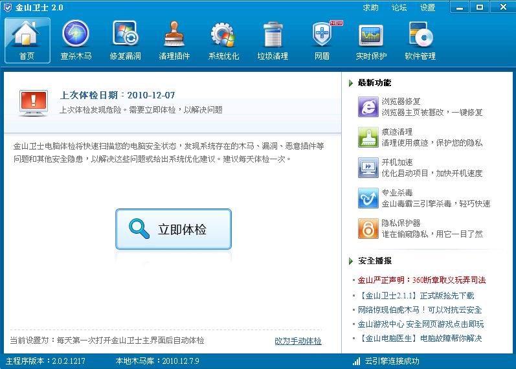Click 浏览器修复 feature title text
Screen dimensions: 516x369
point(401,102)
